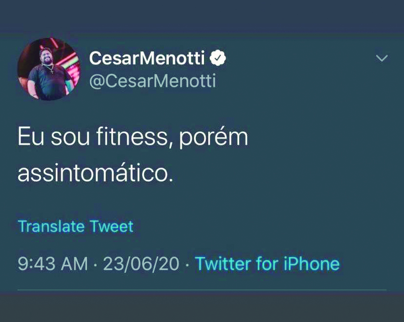The width and height of the screenshot is (404, 322).
Task: Click the thin divider line under the timestamp
Action: 202,290
